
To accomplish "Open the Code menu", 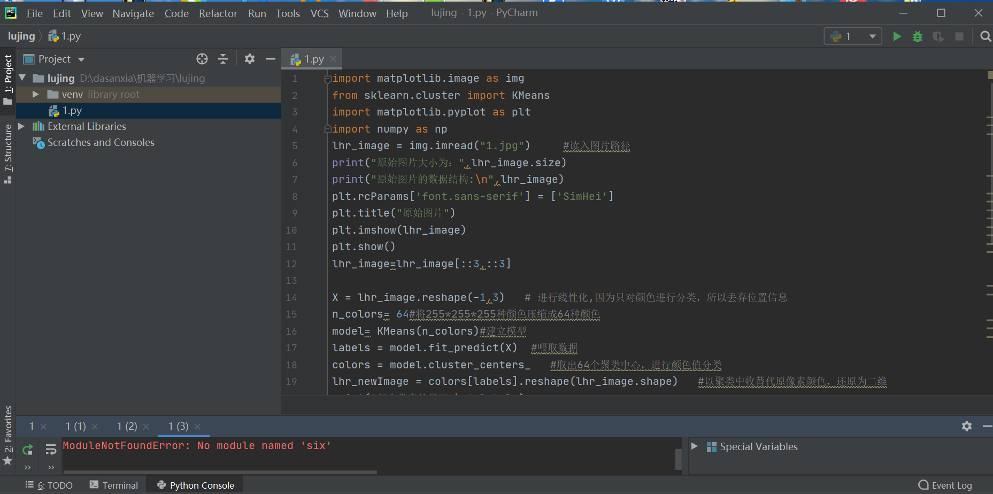I will (176, 13).
